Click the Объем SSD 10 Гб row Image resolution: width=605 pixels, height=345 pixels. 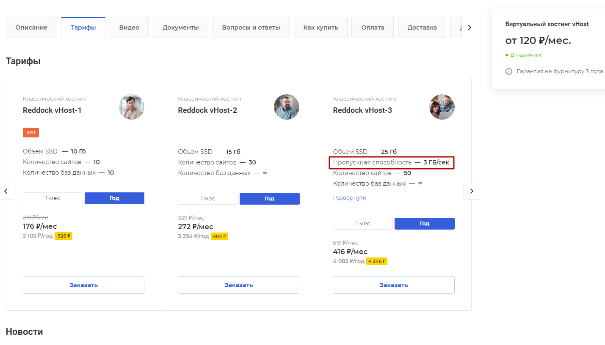point(55,151)
